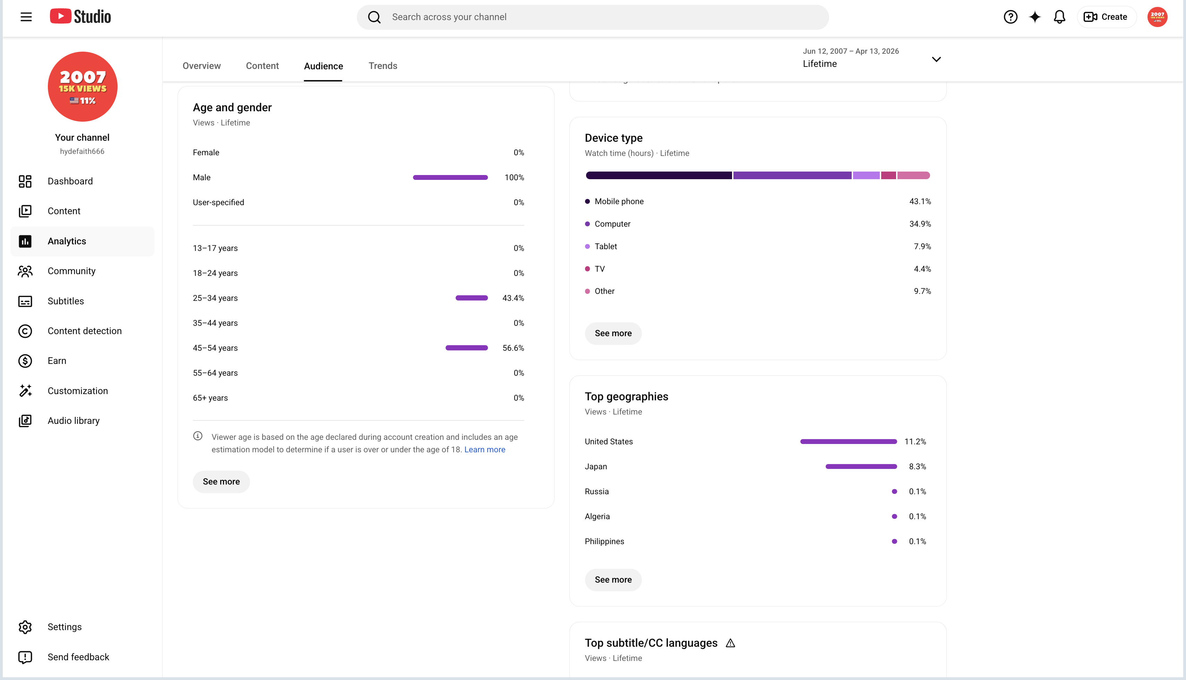Click the Search across your channel field
Image resolution: width=1186 pixels, height=680 pixels.
(x=593, y=17)
